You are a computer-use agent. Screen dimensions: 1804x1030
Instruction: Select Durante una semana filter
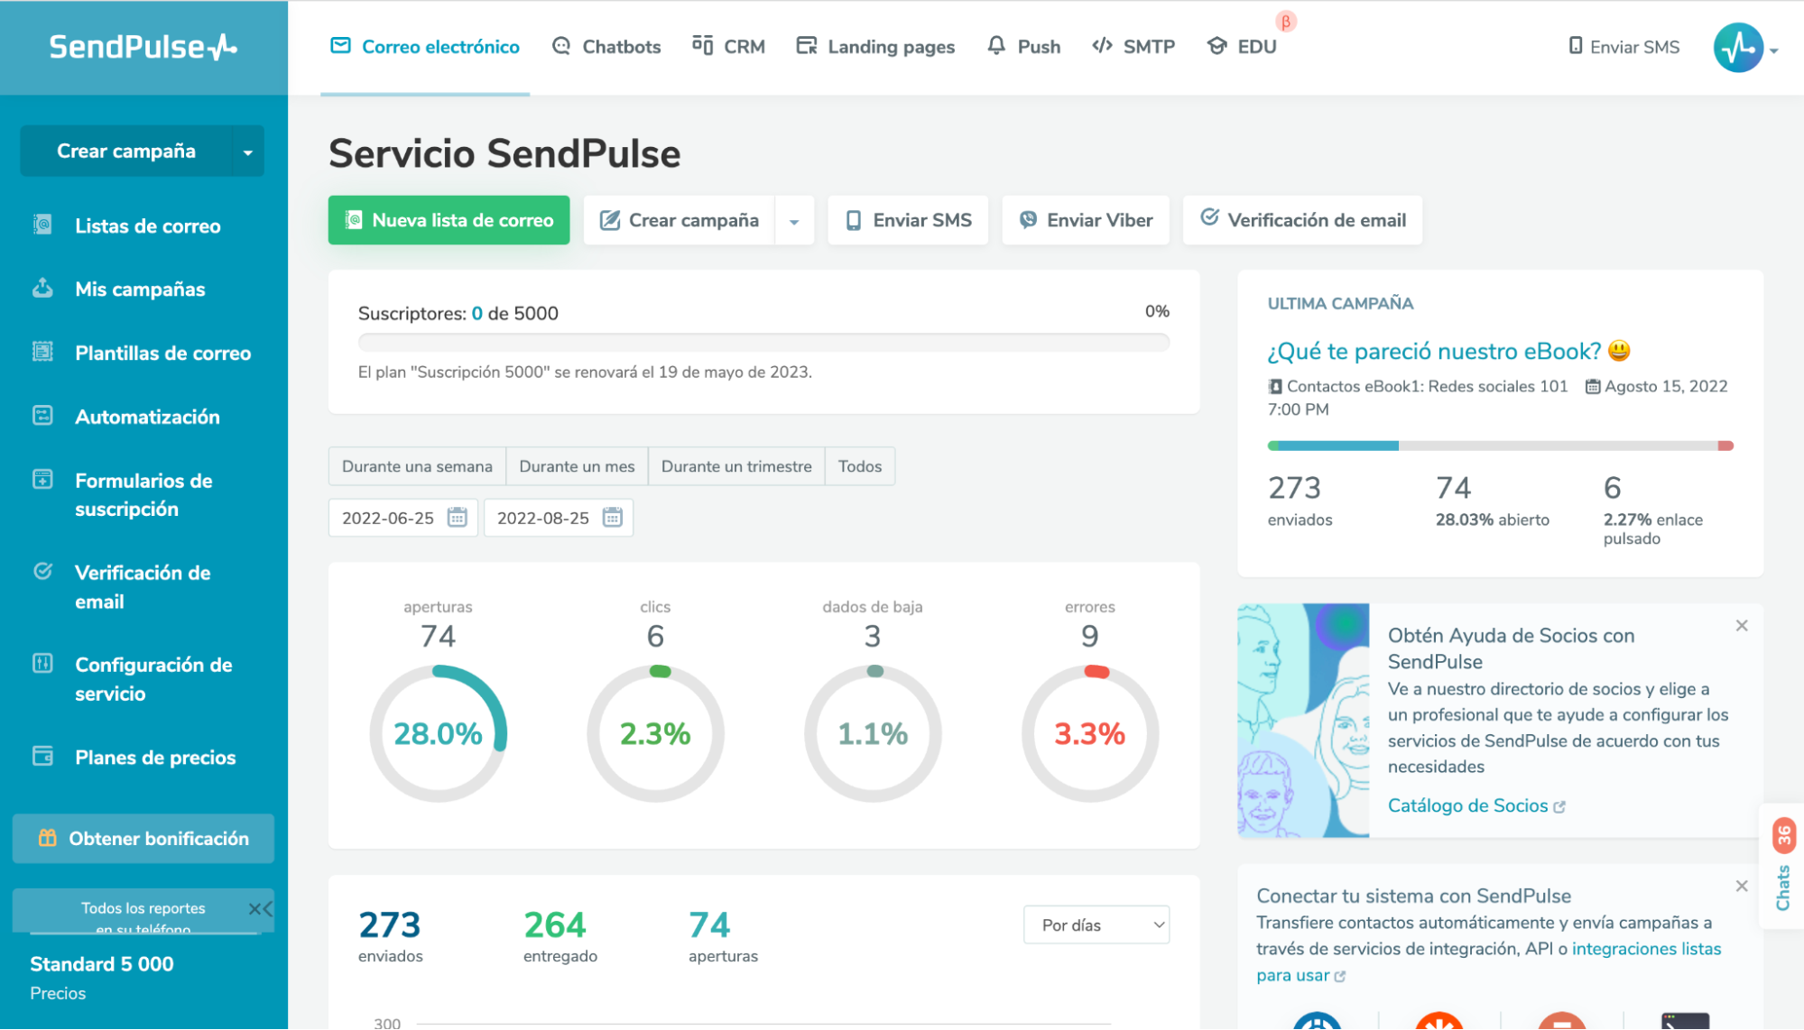[x=417, y=466]
